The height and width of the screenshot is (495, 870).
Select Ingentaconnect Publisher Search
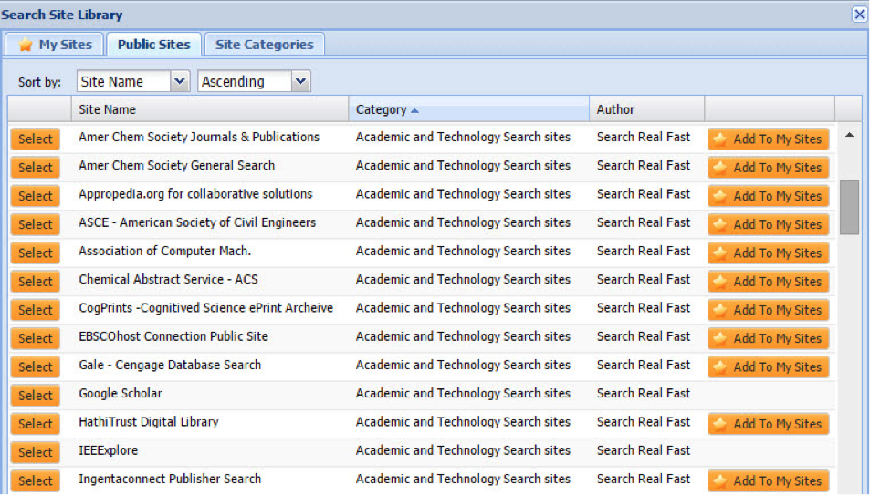coord(35,480)
